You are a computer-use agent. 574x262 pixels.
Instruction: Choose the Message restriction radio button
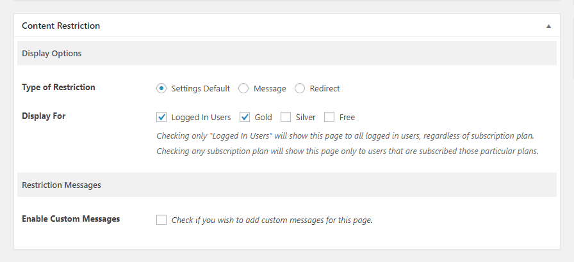243,88
